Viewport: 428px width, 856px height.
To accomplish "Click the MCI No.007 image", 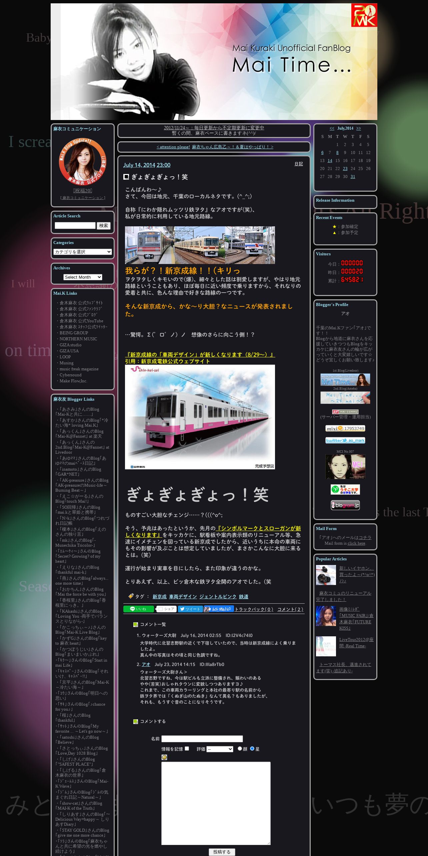I will coord(345,467).
